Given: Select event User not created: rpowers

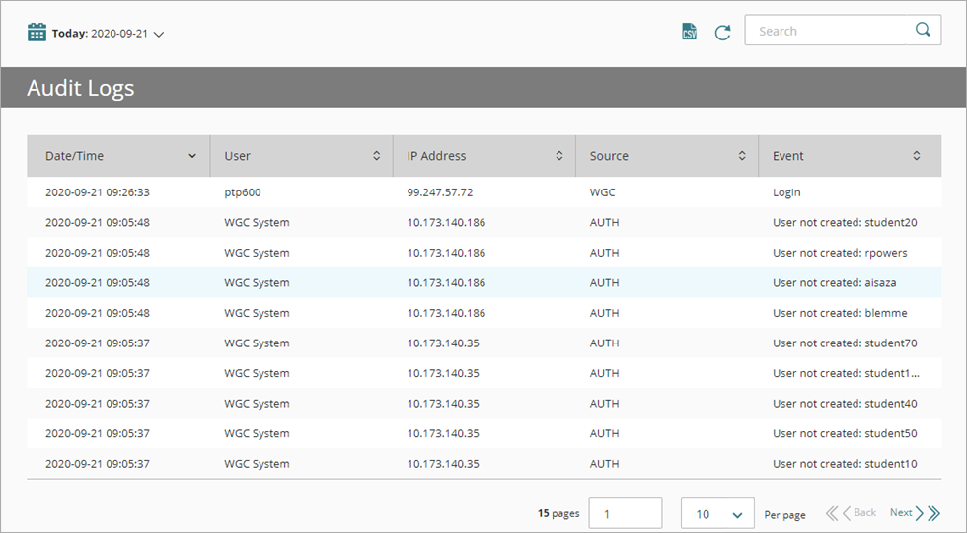Looking at the screenshot, I should (x=840, y=253).
